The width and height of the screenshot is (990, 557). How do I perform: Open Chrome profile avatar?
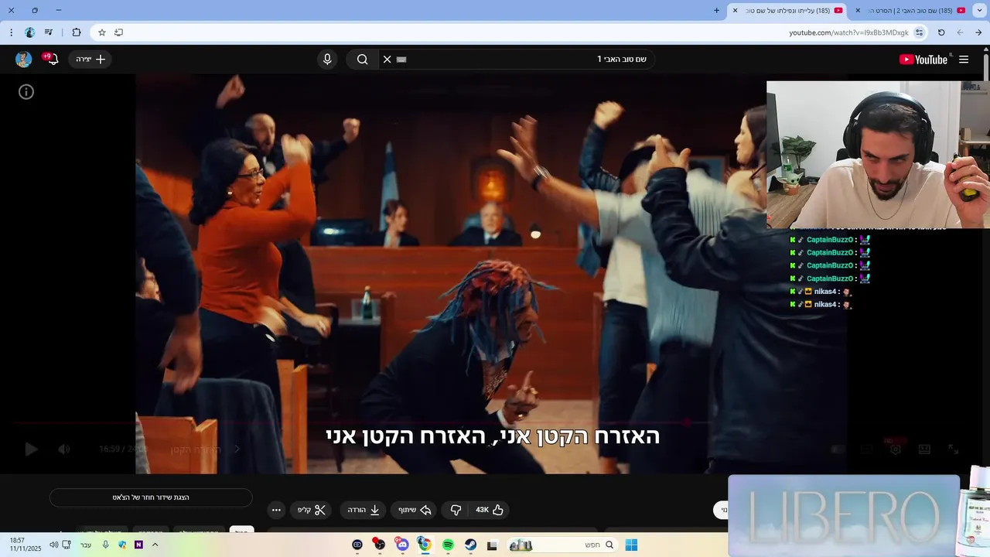[29, 32]
